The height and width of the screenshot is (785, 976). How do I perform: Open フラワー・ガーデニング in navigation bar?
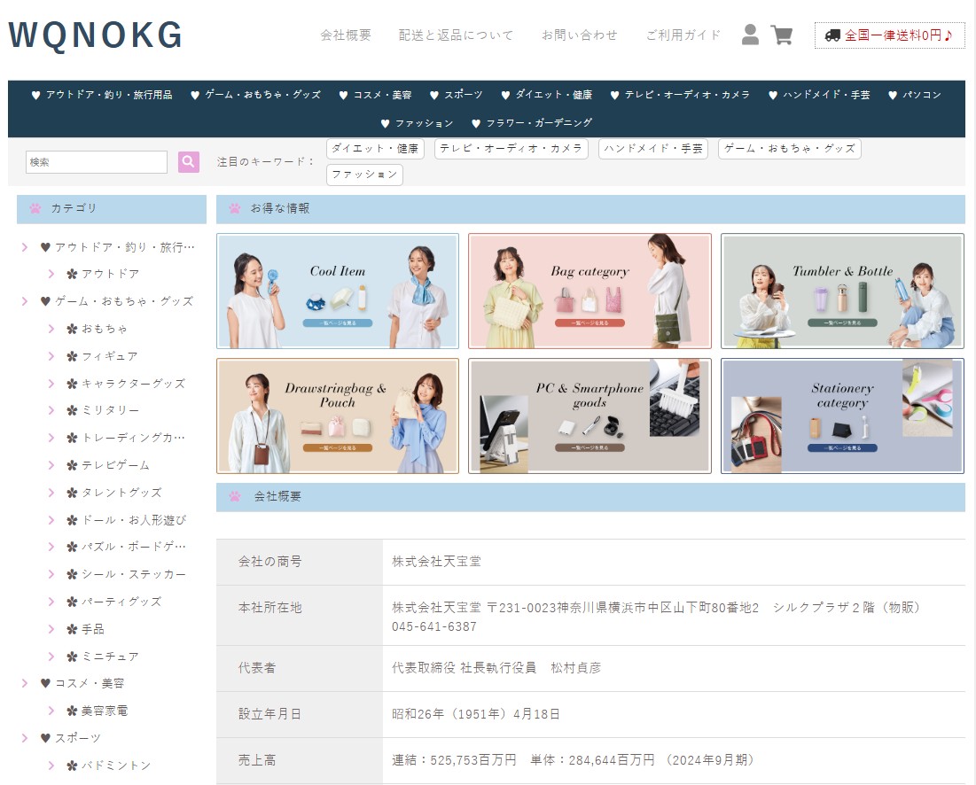pos(532,123)
